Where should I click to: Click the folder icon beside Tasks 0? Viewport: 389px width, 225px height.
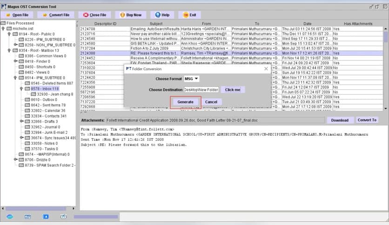click(27, 149)
